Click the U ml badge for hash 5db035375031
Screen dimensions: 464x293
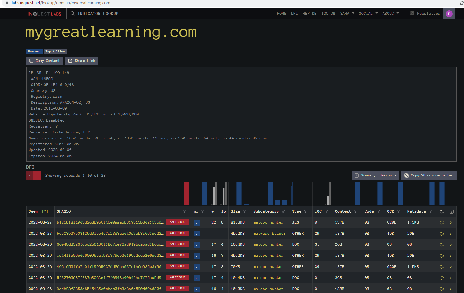(x=197, y=234)
